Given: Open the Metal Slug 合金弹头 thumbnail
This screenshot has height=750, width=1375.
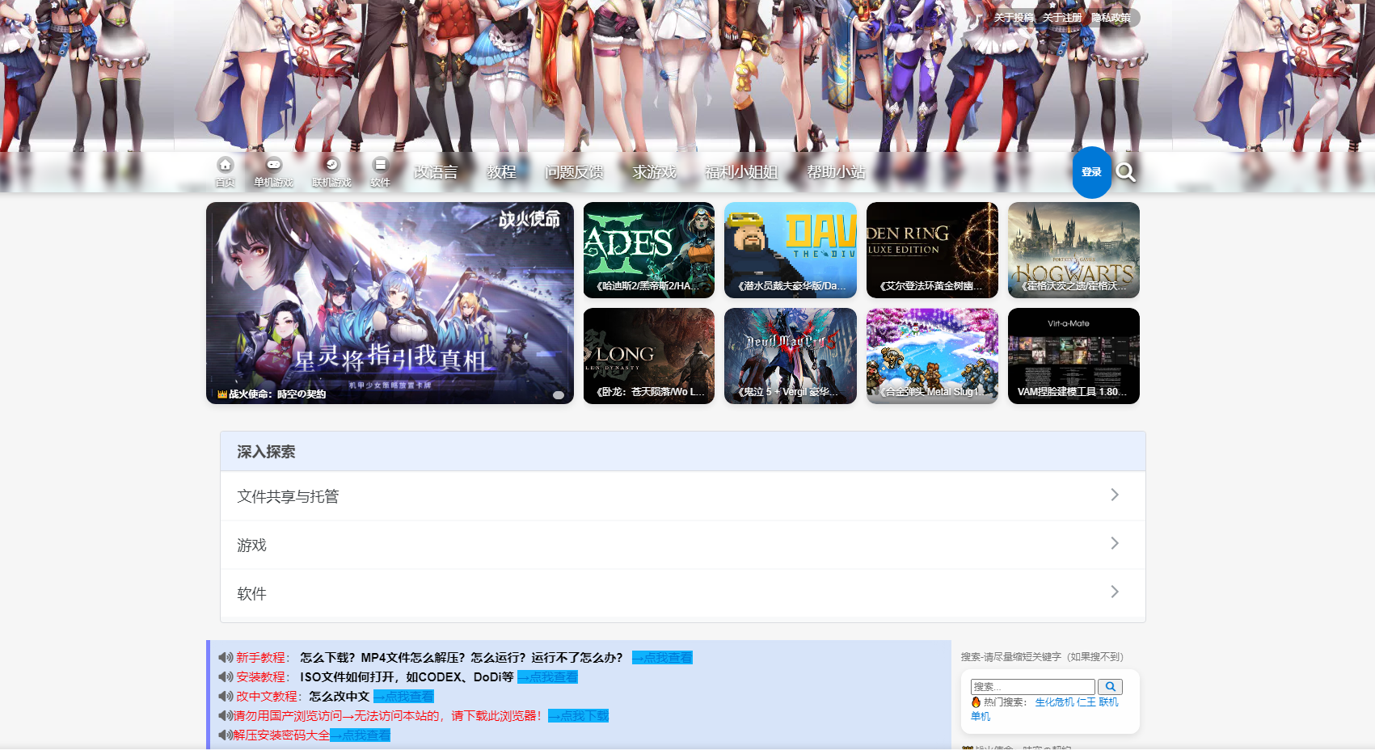Looking at the screenshot, I should [932, 356].
